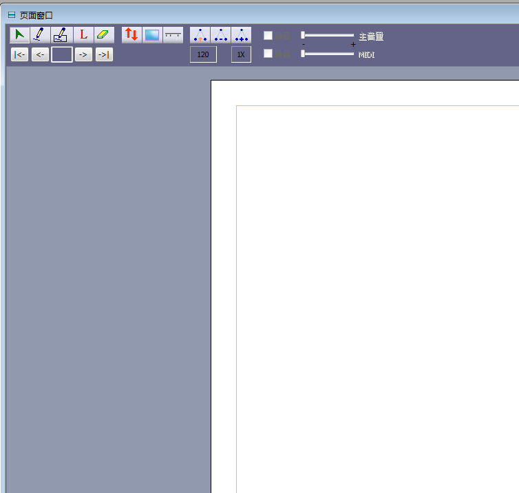Select the green arrow pointer tool

tap(19, 34)
